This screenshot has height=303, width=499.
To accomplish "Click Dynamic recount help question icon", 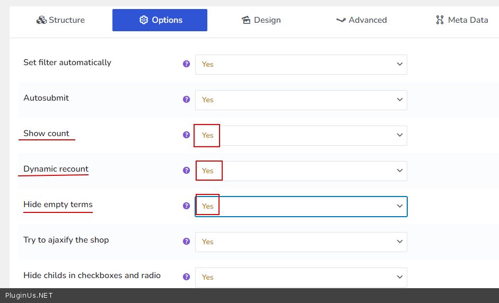I will tap(186, 170).
